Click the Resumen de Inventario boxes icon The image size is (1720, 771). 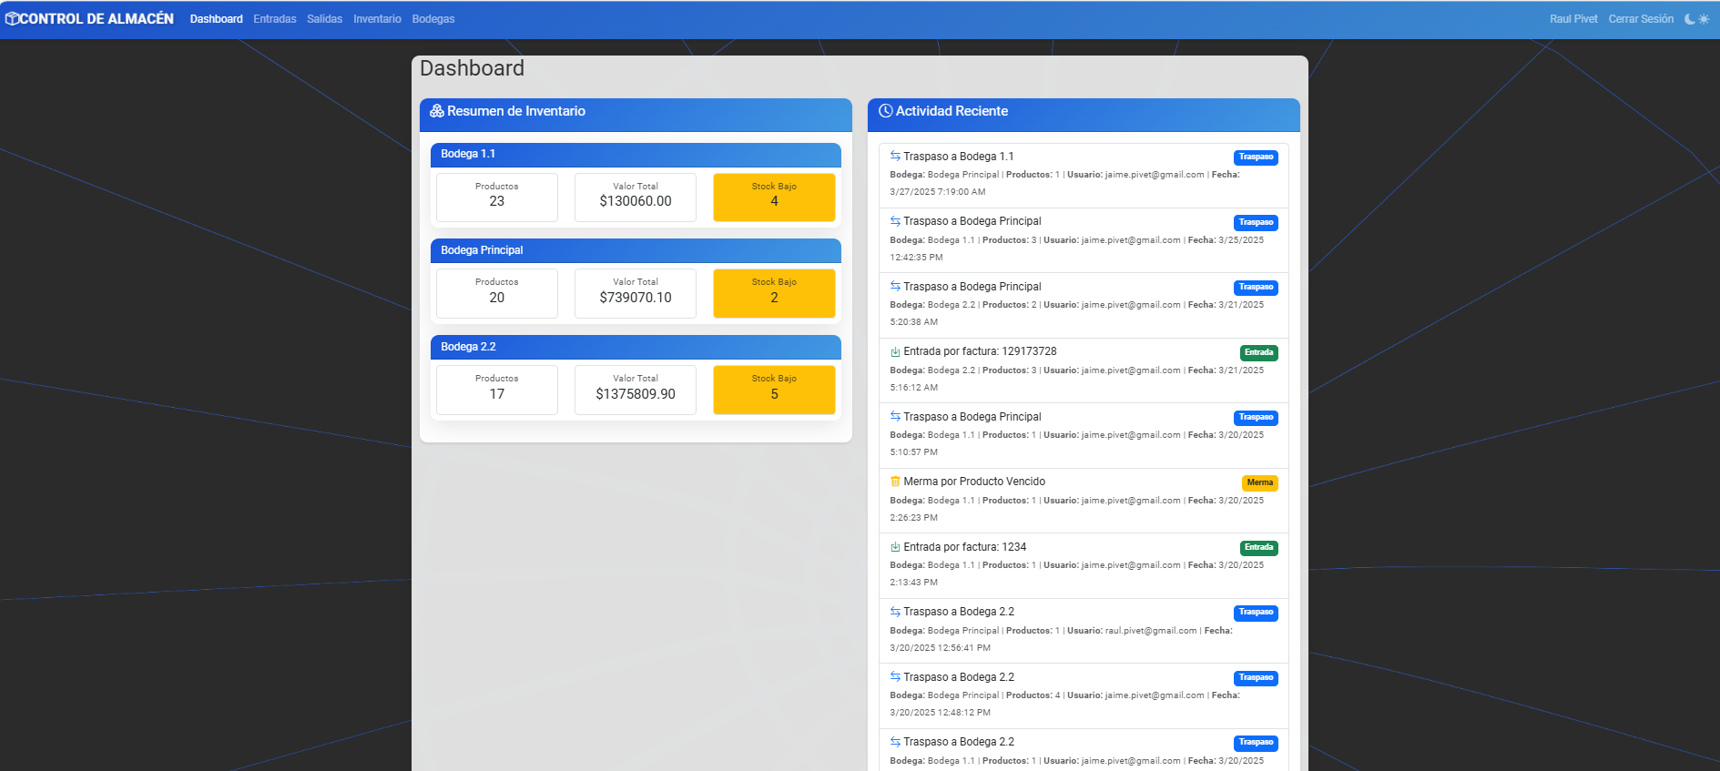tap(437, 111)
